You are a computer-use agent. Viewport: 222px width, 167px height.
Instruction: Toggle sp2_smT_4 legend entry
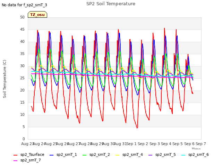(x=129, y=154)
